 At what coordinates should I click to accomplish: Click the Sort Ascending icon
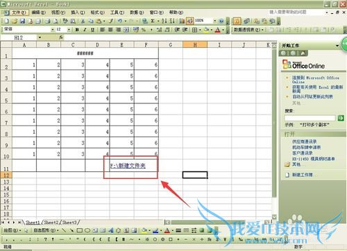(x=164, y=21)
